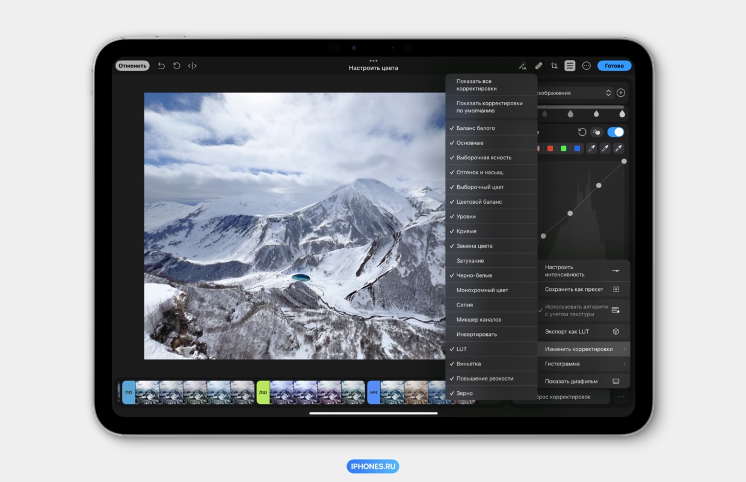Select the retouch bandage tool
The image size is (746, 482).
(x=538, y=66)
